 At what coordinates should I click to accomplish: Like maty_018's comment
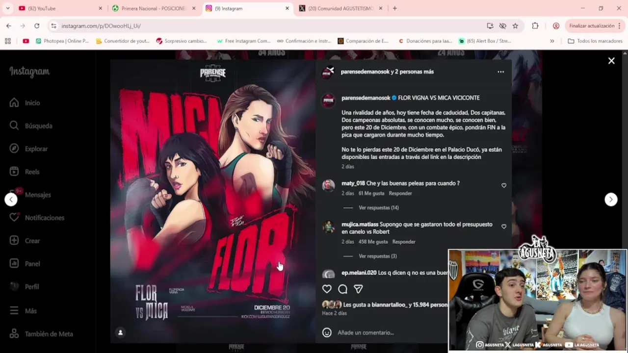point(504,185)
